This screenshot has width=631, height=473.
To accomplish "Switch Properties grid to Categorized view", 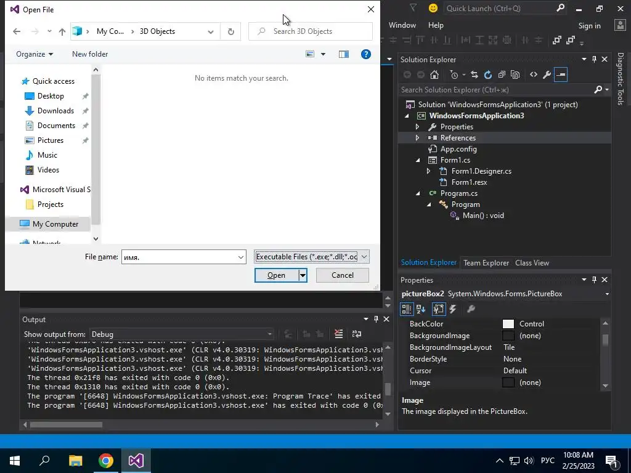I will (407, 309).
